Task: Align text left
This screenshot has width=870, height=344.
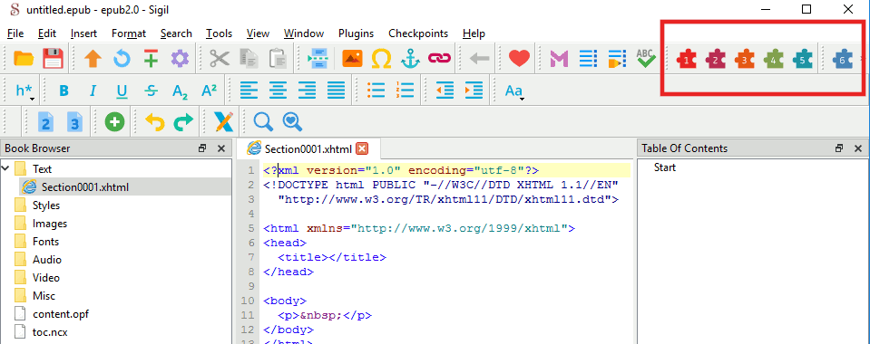Action: coord(249,91)
